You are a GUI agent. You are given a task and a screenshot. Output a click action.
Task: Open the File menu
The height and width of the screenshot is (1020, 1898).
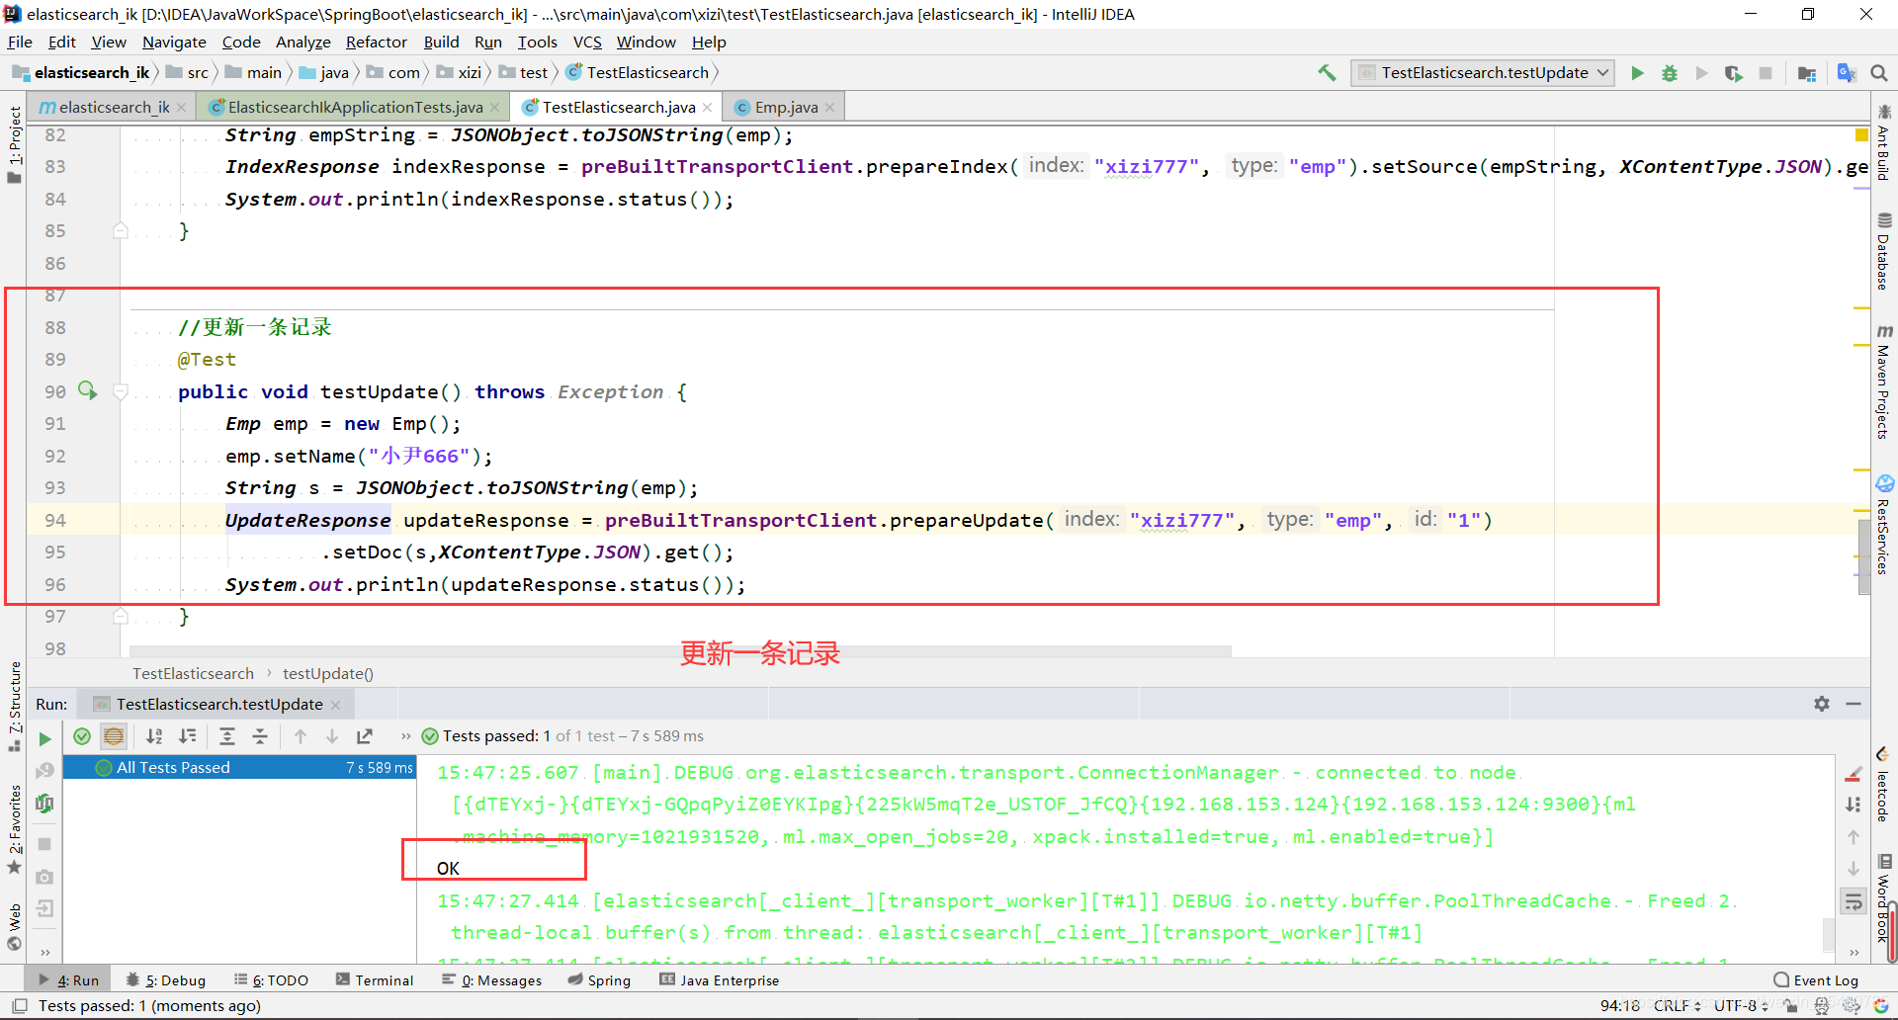pos(20,42)
